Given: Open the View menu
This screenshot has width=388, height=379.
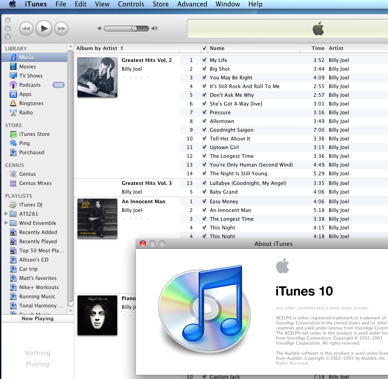Looking at the screenshot, I should pos(102,4).
